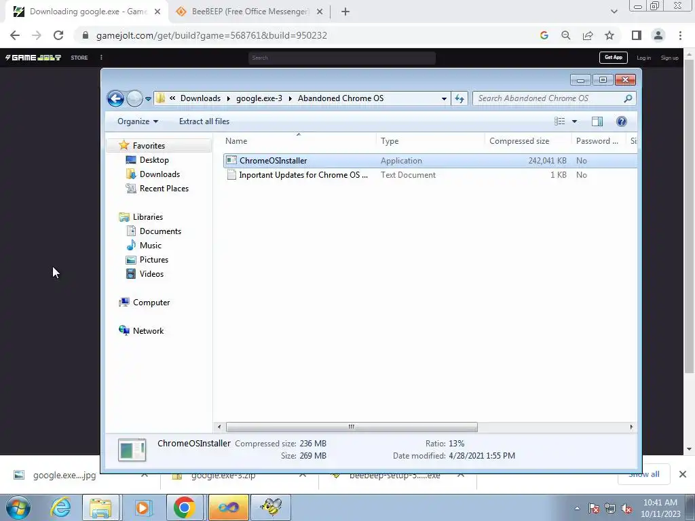The width and height of the screenshot is (695, 521).
Task: Click the search magnifier in Explorer
Action: [628, 98]
